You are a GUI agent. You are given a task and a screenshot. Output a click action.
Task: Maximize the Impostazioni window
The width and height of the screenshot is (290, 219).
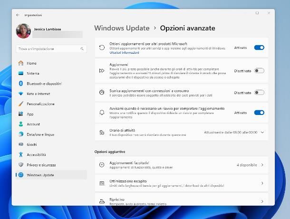click(257, 13)
